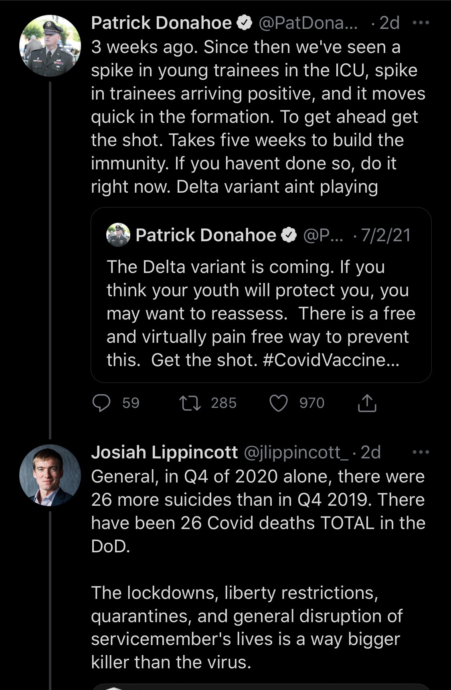
Task: Open the Josiah Lippincott name link
Action: coord(164,453)
